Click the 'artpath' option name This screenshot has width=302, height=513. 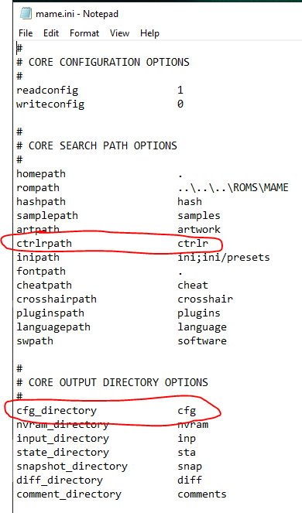pos(38,229)
